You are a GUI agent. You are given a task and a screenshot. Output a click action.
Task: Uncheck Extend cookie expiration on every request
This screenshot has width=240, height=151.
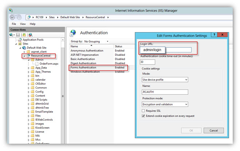click(143, 116)
